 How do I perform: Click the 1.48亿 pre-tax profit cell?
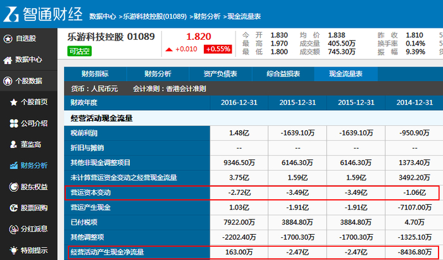click(x=239, y=133)
